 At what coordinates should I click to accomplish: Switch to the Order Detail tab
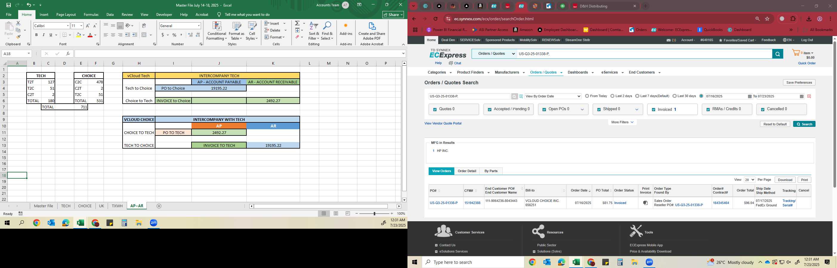coord(467,171)
